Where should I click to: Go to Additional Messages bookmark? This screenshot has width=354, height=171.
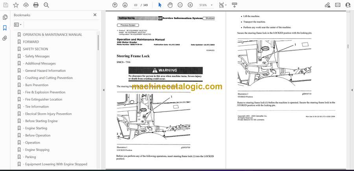[x=39, y=63]
